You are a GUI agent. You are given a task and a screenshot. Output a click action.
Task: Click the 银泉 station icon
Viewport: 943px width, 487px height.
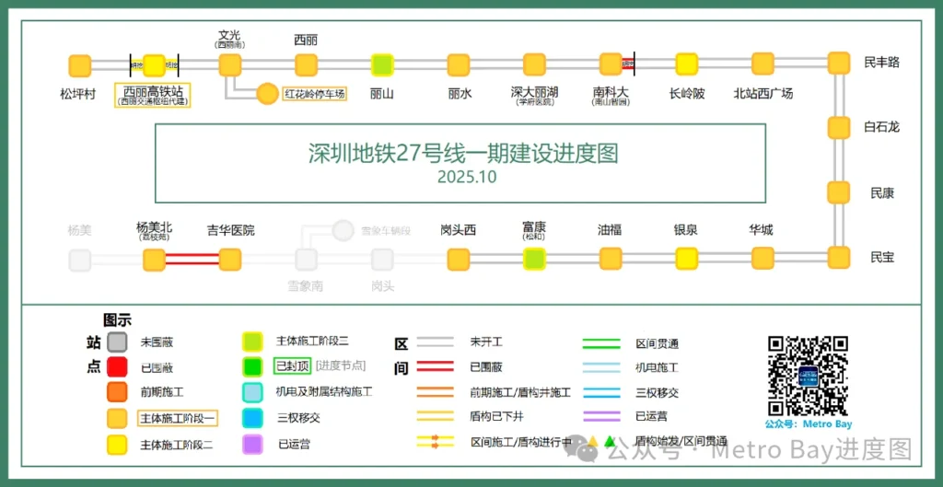[686, 259]
